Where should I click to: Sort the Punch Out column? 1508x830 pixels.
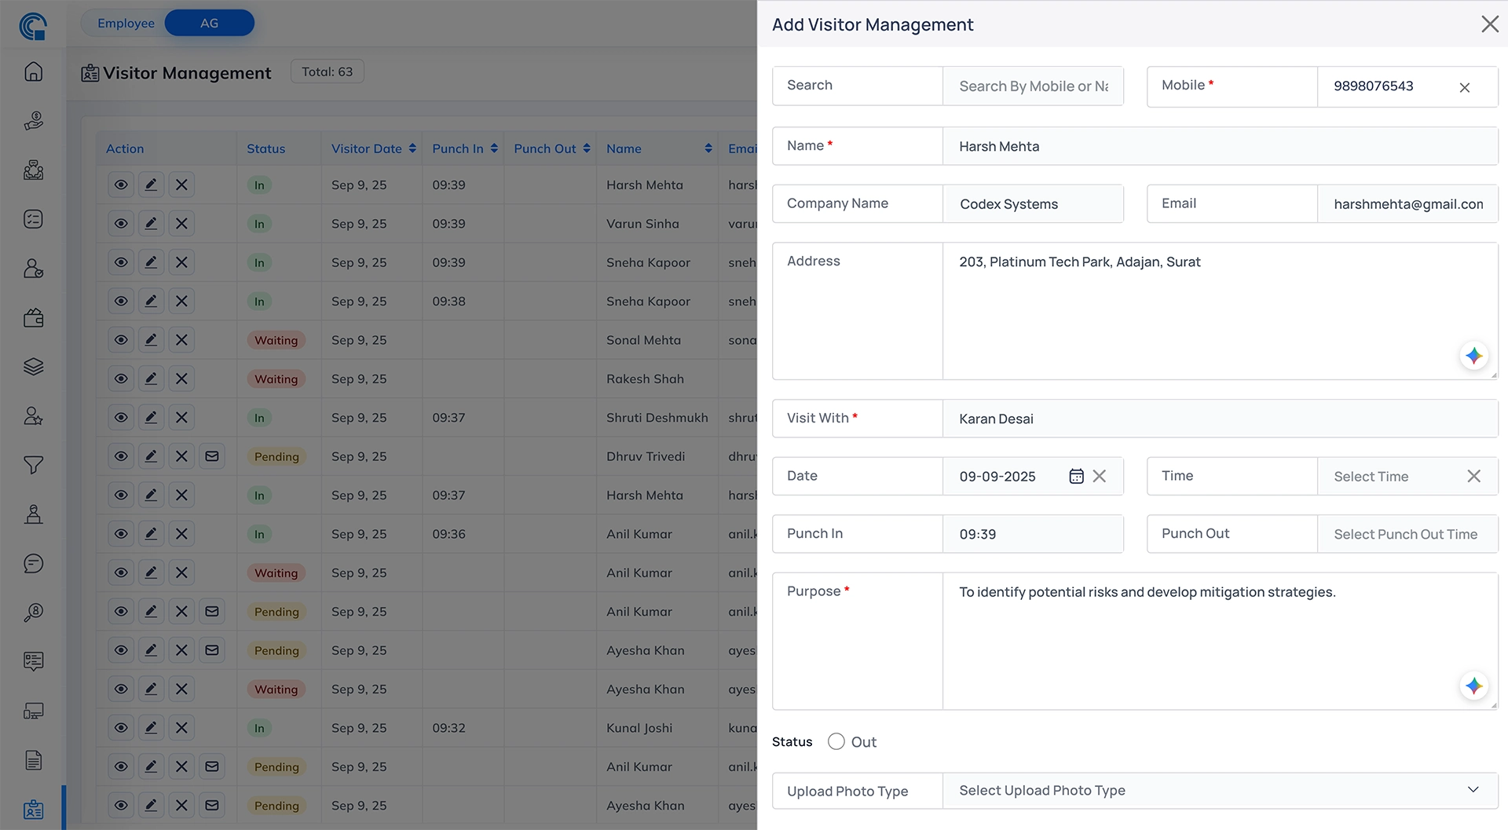pos(587,148)
